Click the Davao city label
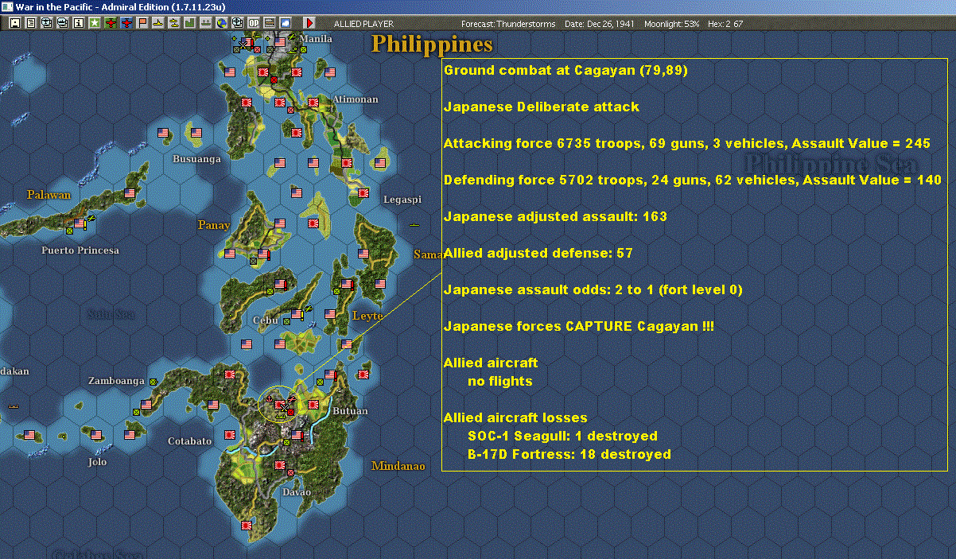The width and height of the screenshot is (956, 559). click(x=296, y=492)
